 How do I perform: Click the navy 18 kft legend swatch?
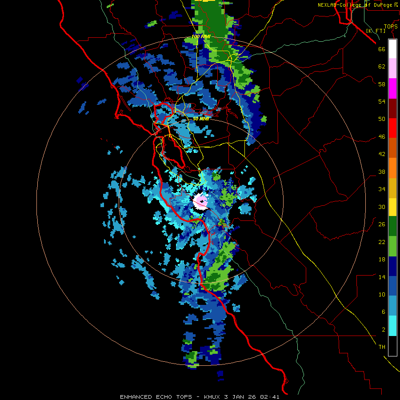[x=392, y=266]
